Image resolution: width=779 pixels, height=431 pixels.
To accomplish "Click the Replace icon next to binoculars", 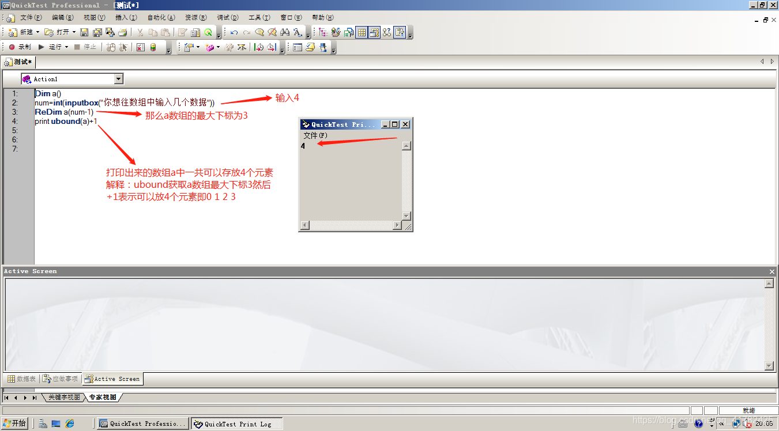I will pos(298,32).
